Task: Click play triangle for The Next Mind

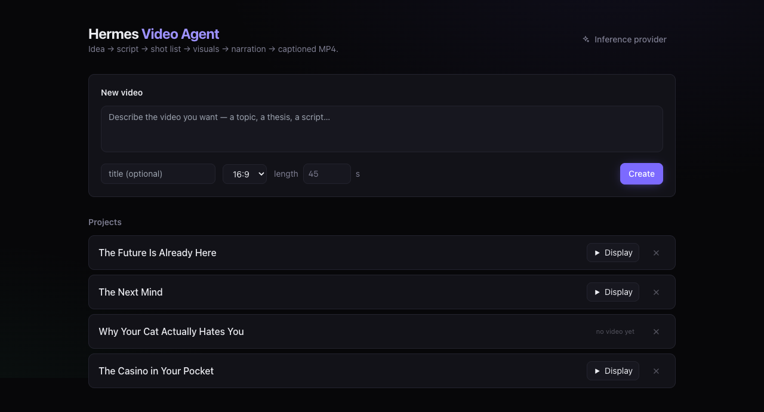Action: pyautogui.click(x=597, y=292)
